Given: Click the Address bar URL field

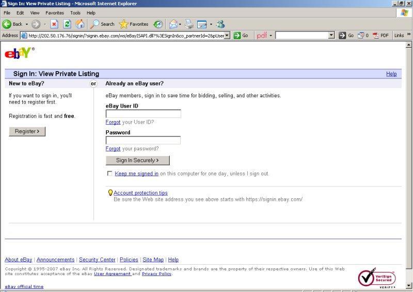Looking at the screenshot, I should (126, 35).
